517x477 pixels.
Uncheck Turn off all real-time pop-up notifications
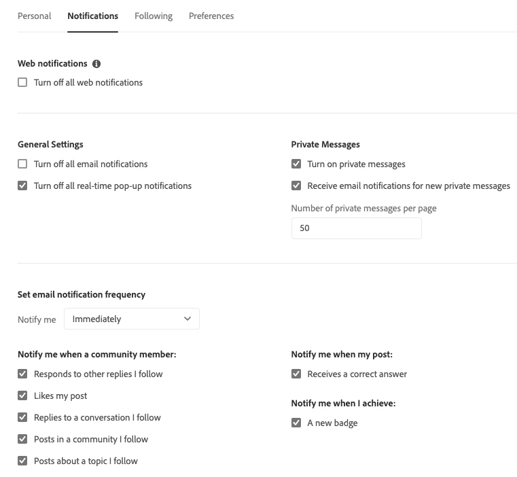23,185
